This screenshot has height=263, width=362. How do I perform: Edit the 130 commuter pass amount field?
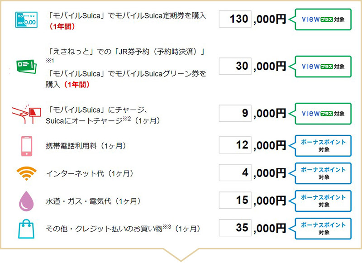235,19
